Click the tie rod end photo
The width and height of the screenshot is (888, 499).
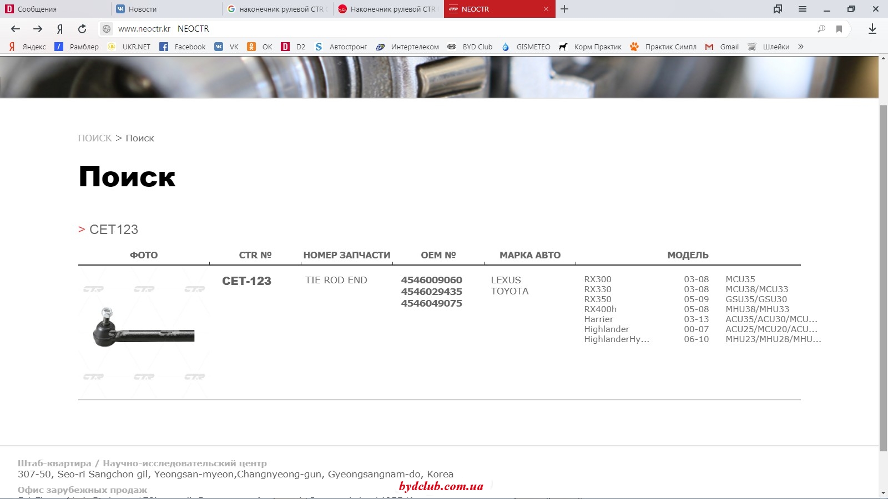click(x=144, y=333)
